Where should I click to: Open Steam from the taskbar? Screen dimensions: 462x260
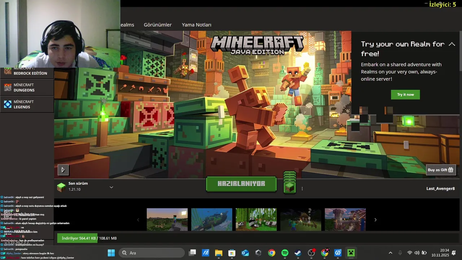click(x=298, y=253)
